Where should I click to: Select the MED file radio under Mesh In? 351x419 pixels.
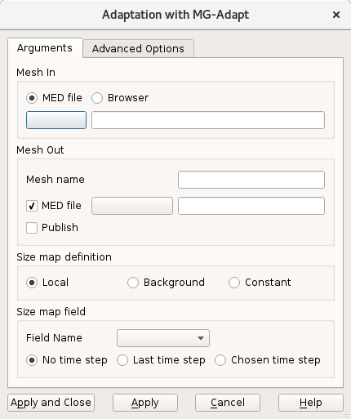click(x=32, y=98)
